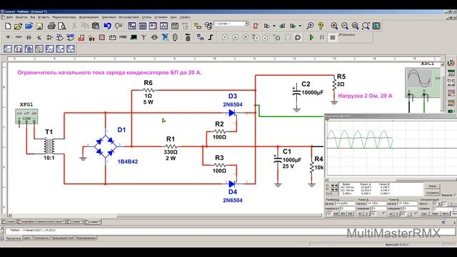Select the XSC1 oscilloscope instrument icon

[x=423, y=83]
